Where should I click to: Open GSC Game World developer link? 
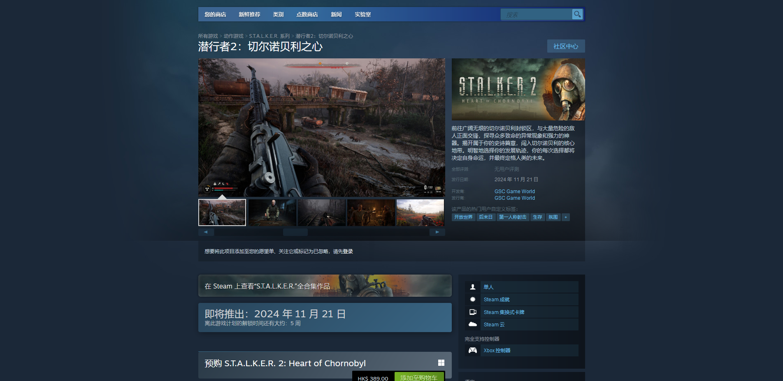[515, 192]
